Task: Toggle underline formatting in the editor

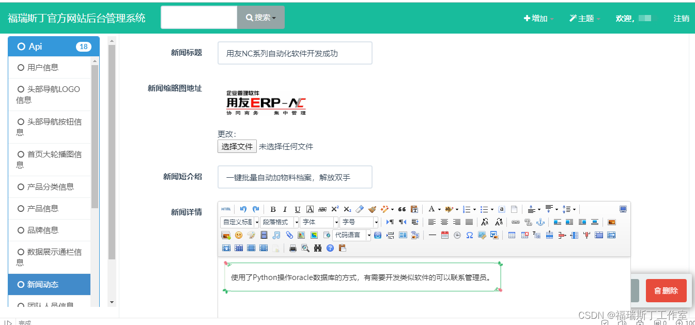Action: 298,209
